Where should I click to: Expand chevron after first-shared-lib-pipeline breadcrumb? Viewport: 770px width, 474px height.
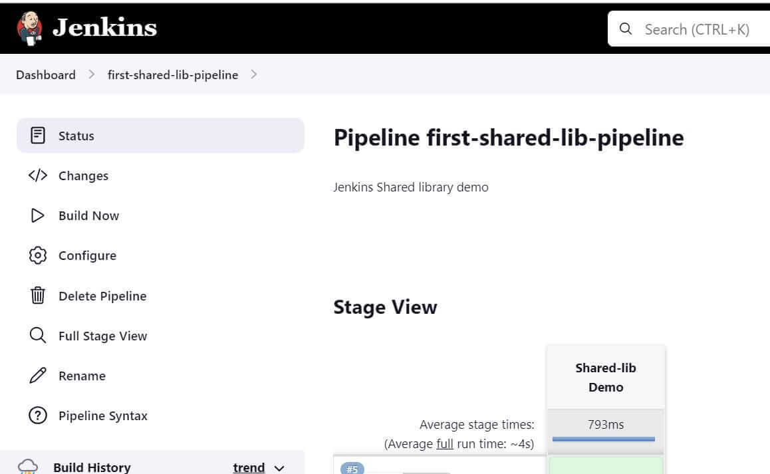pyautogui.click(x=254, y=74)
